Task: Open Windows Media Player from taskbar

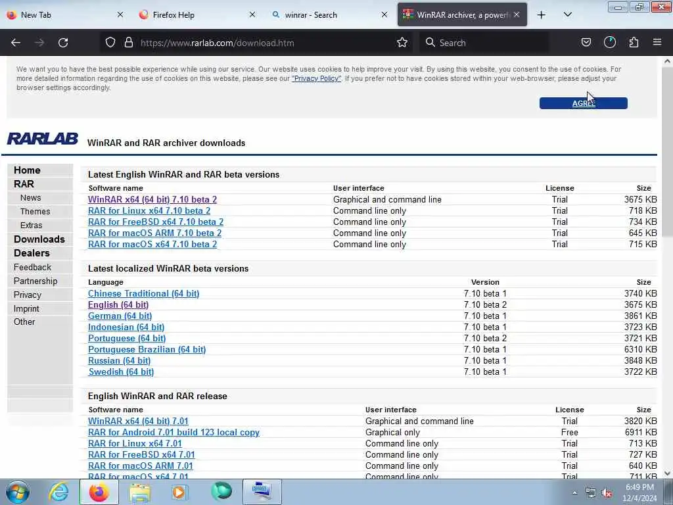Action: point(179,492)
